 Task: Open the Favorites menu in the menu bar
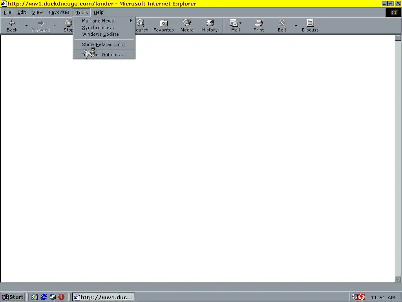click(x=59, y=12)
